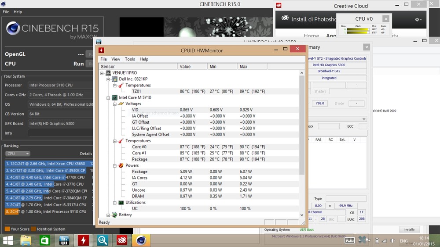Select ranking row Intel Xeon CPU X5650
The width and height of the screenshot is (440, 247).
[49, 164]
